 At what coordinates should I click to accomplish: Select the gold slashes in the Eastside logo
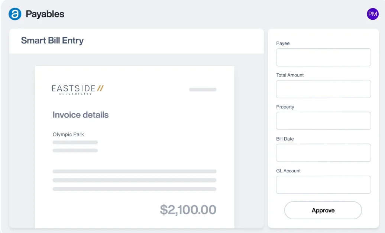[x=101, y=87]
